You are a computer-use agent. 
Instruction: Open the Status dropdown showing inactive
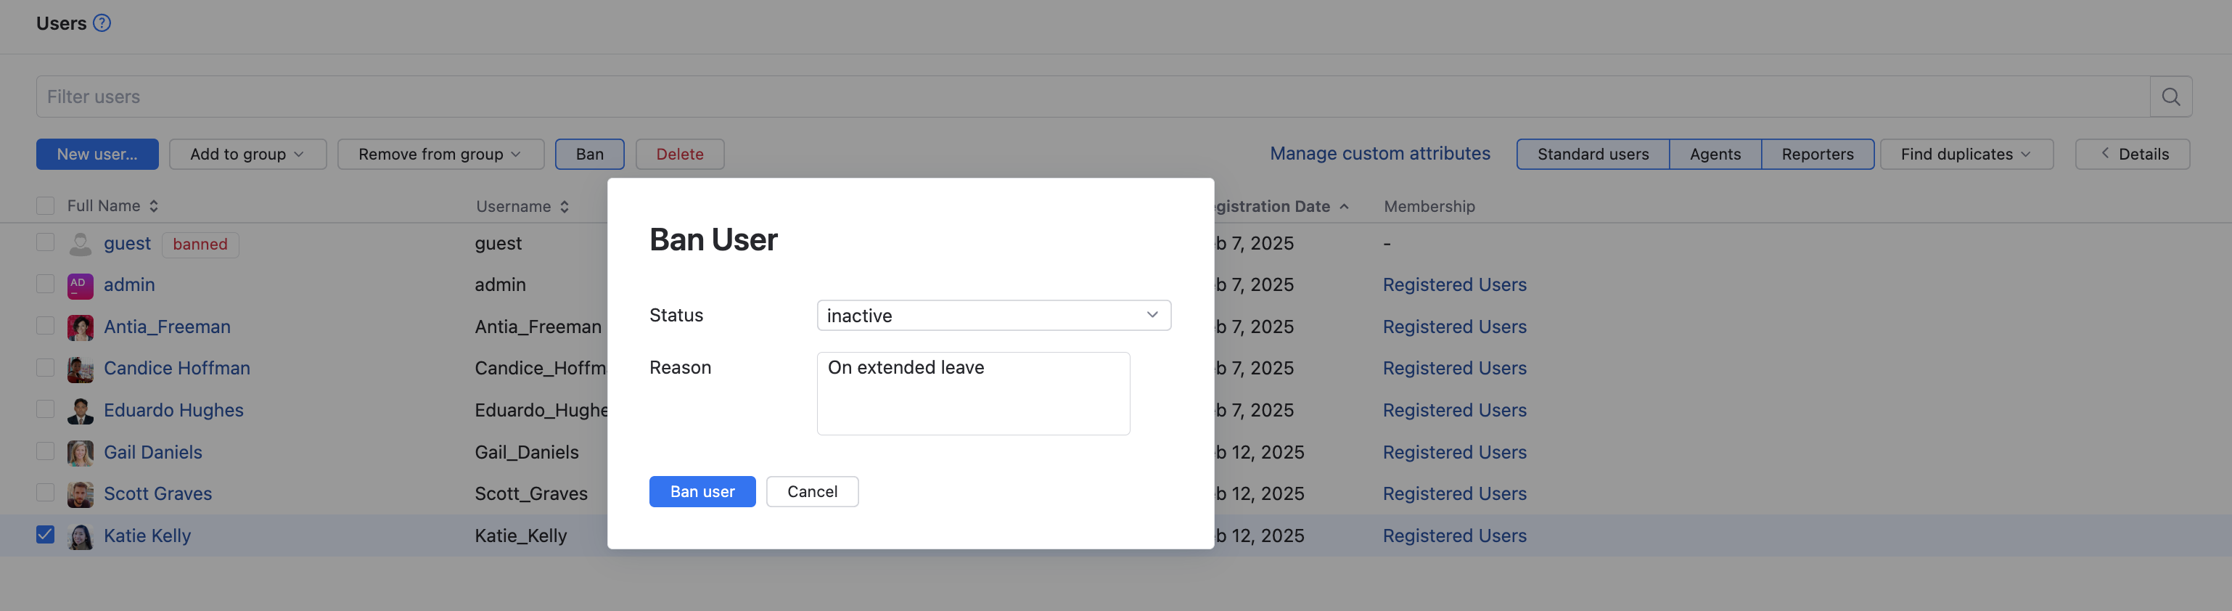[x=993, y=316]
